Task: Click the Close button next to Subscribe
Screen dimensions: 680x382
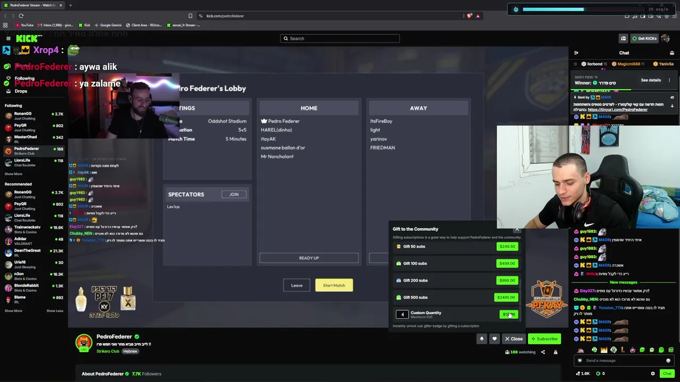Action: tap(514, 338)
